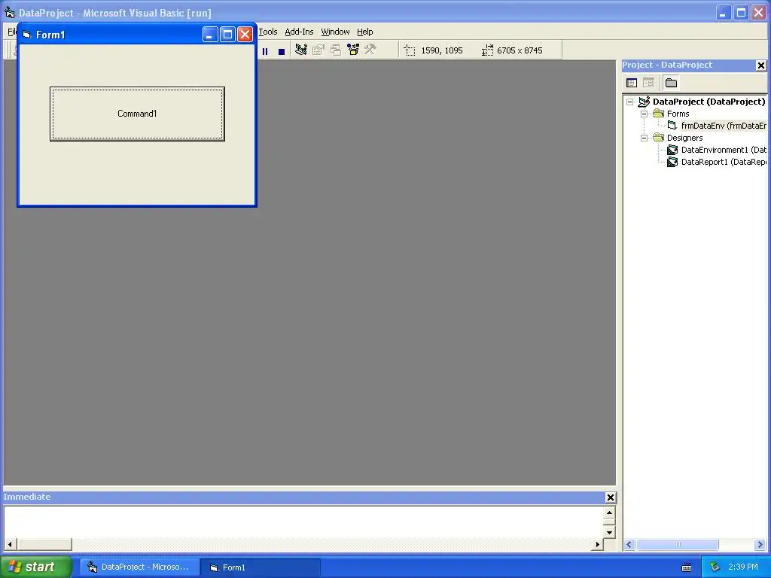Click Project panel horizontal scrollbar thumb
The image size is (771, 578).
pos(677,545)
